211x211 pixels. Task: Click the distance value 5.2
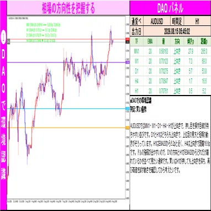[204, 91]
